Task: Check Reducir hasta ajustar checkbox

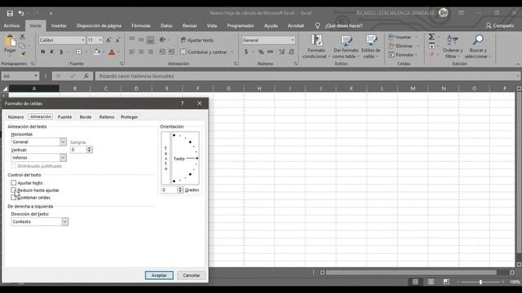Action: click(13, 190)
